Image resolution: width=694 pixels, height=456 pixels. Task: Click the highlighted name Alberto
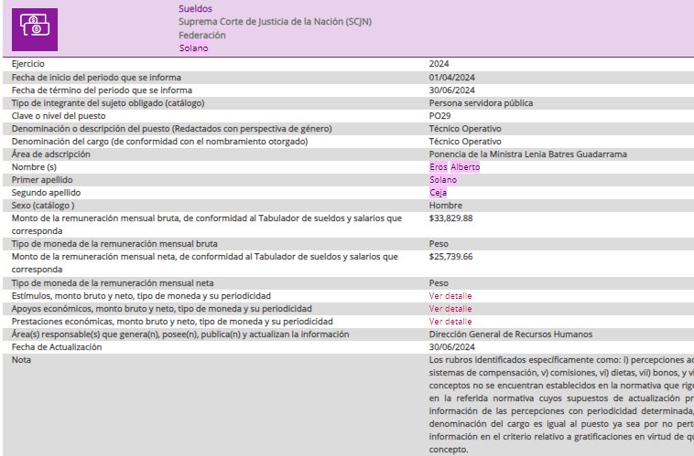(x=465, y=167)
